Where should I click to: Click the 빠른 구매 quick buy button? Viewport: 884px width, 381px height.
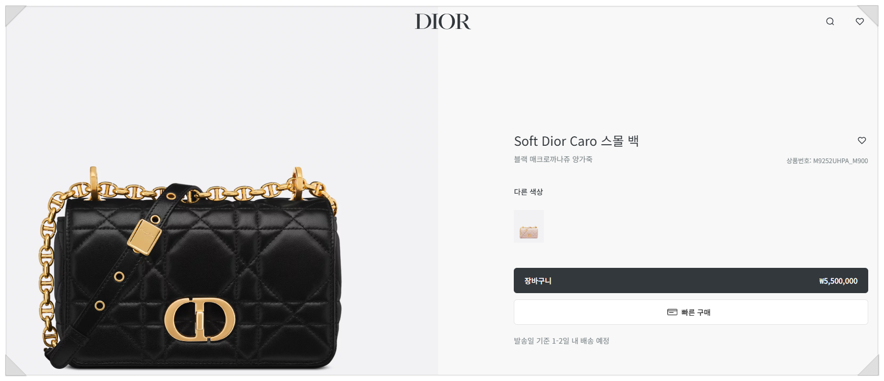click(690, 312)
